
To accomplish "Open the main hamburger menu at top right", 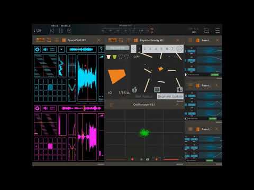I will click(217, 31).
